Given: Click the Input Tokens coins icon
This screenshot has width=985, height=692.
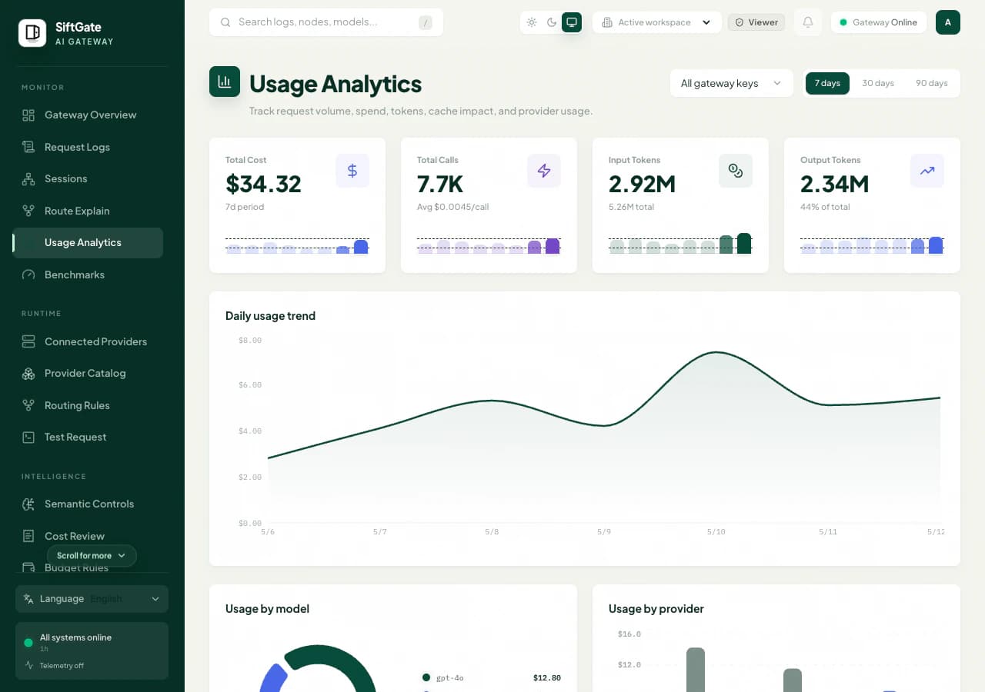Looking at the screenshot, I should (736, 171).
